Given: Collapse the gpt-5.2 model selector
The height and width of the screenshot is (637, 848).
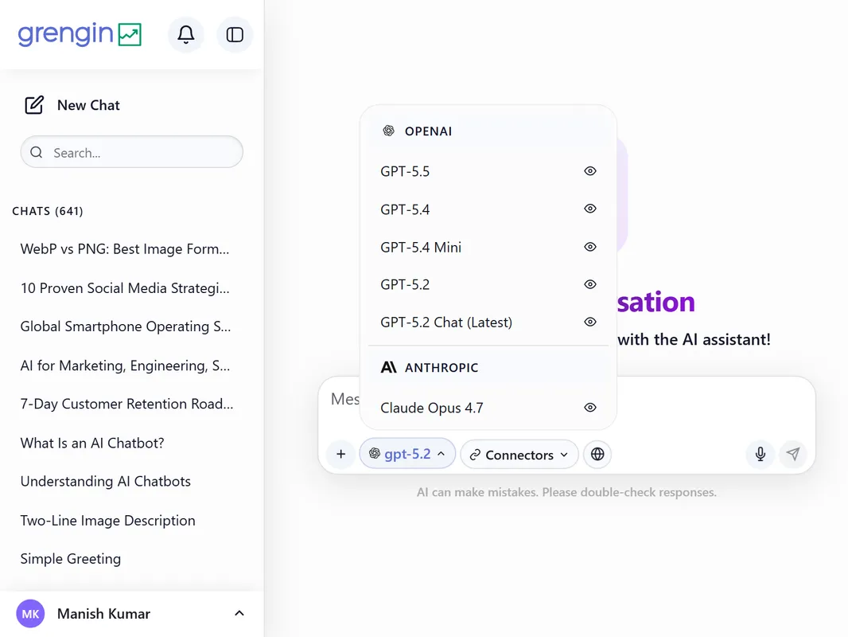Looking at the screenshot, I should pos(407,454).
